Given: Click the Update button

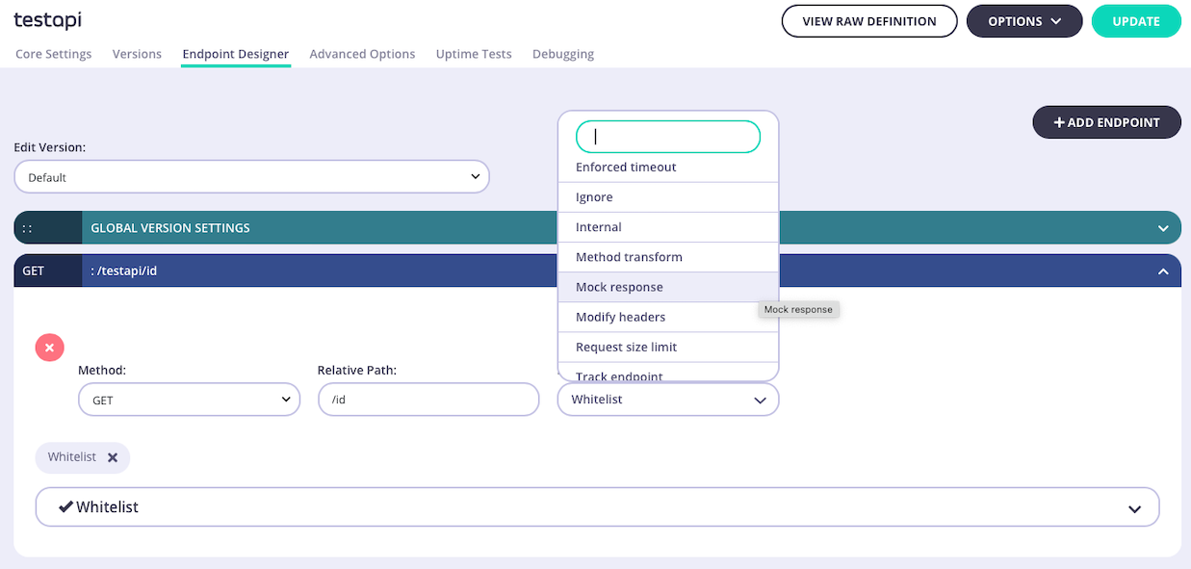Looking at the screenshot, I should coord(1136,20).
